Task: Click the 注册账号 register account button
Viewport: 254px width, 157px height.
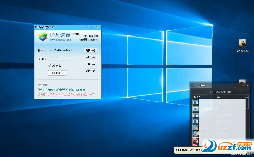Action: click(x=91, y=57)
